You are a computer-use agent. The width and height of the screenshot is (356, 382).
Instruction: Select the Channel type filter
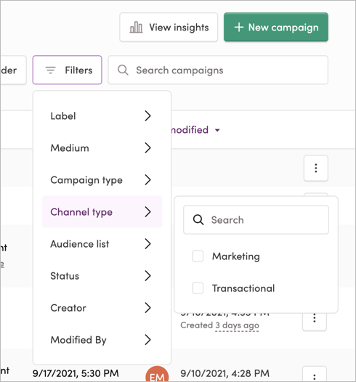[102, 212]
